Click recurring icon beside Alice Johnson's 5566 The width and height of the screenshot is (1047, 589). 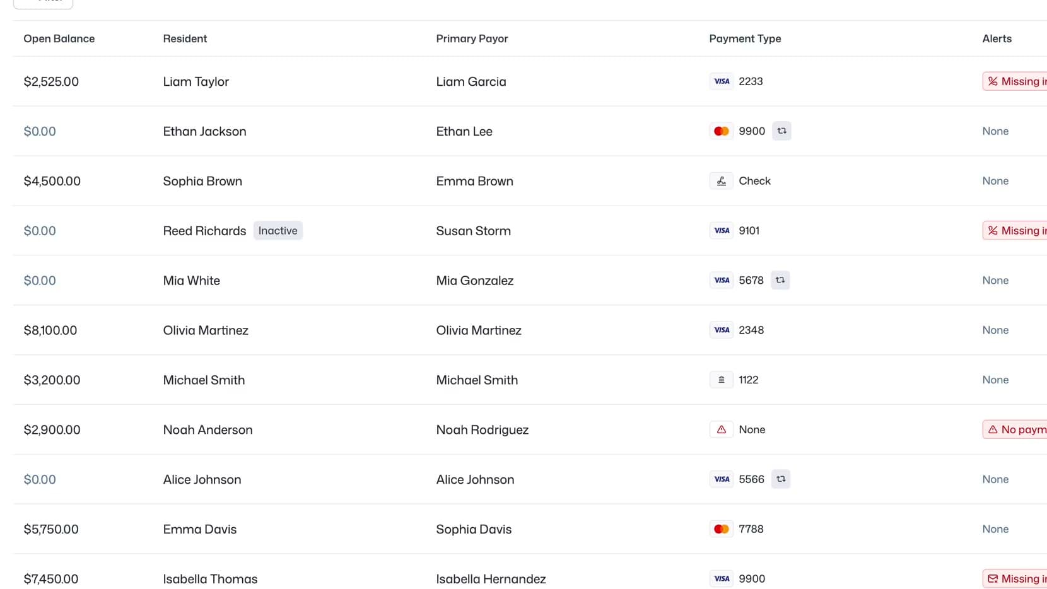[x=781, y=479]
